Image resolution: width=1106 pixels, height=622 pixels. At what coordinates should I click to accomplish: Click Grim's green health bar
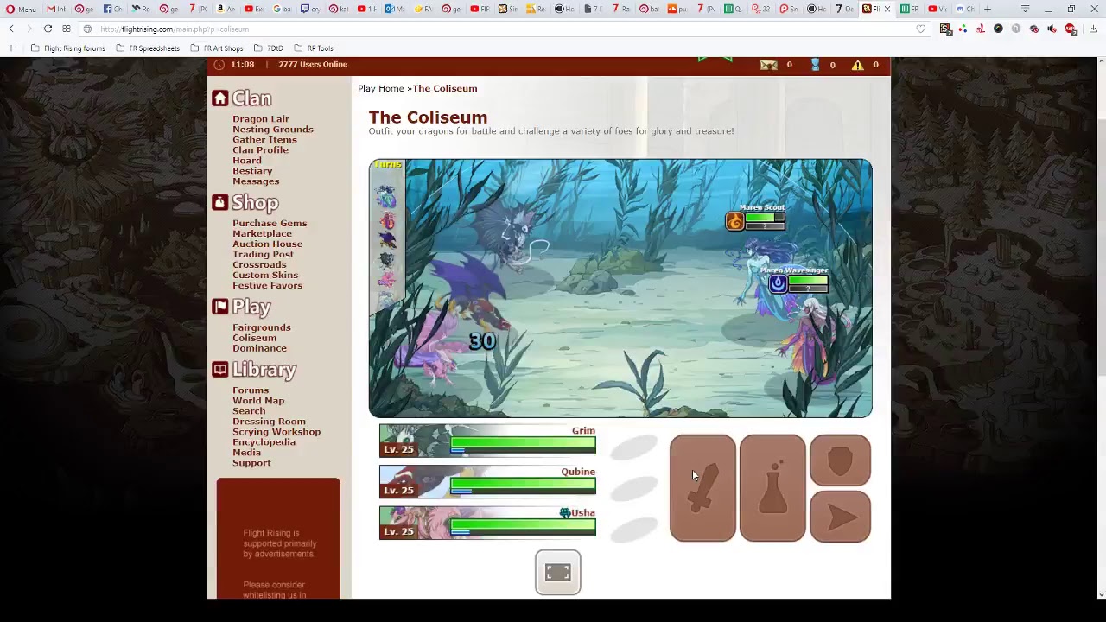(x=523, y=442)
